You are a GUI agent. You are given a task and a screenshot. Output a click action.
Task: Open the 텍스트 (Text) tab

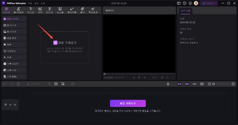point(31,10)
